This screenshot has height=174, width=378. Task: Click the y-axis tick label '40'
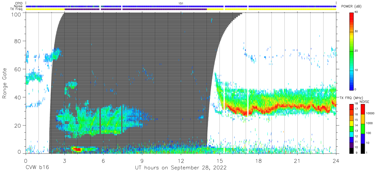(18, 97)
